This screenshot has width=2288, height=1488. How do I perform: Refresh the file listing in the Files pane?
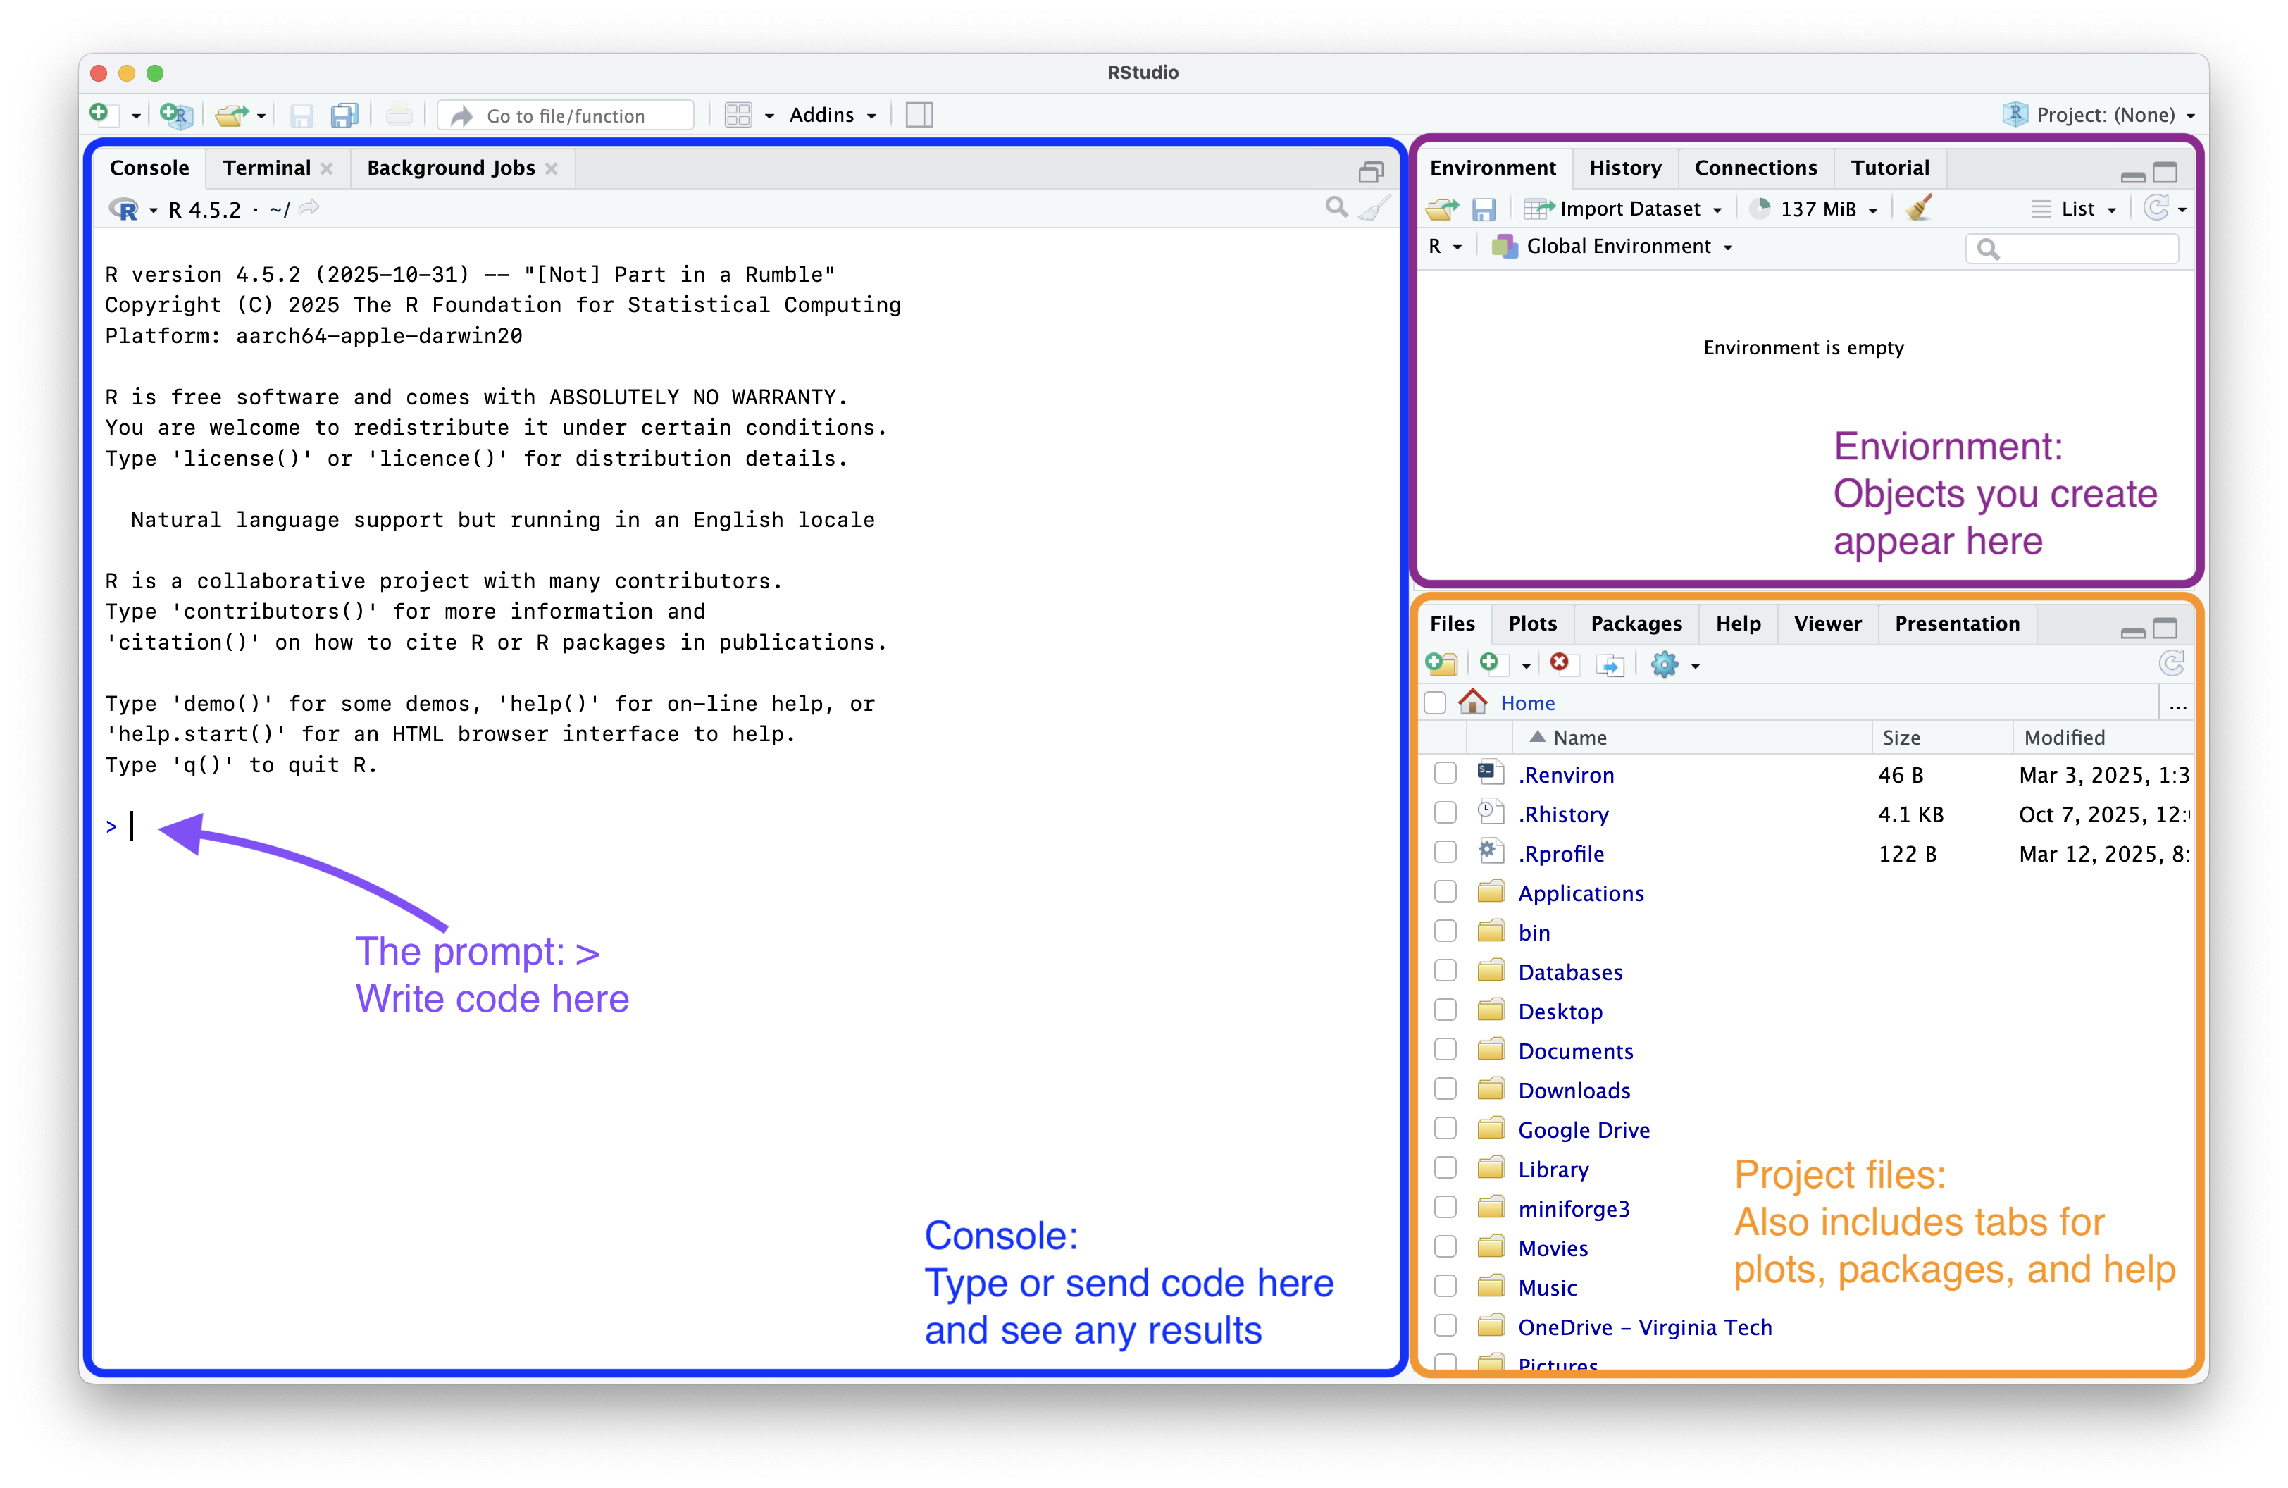point(2172,663)
